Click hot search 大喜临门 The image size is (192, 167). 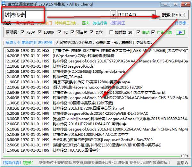44,23
